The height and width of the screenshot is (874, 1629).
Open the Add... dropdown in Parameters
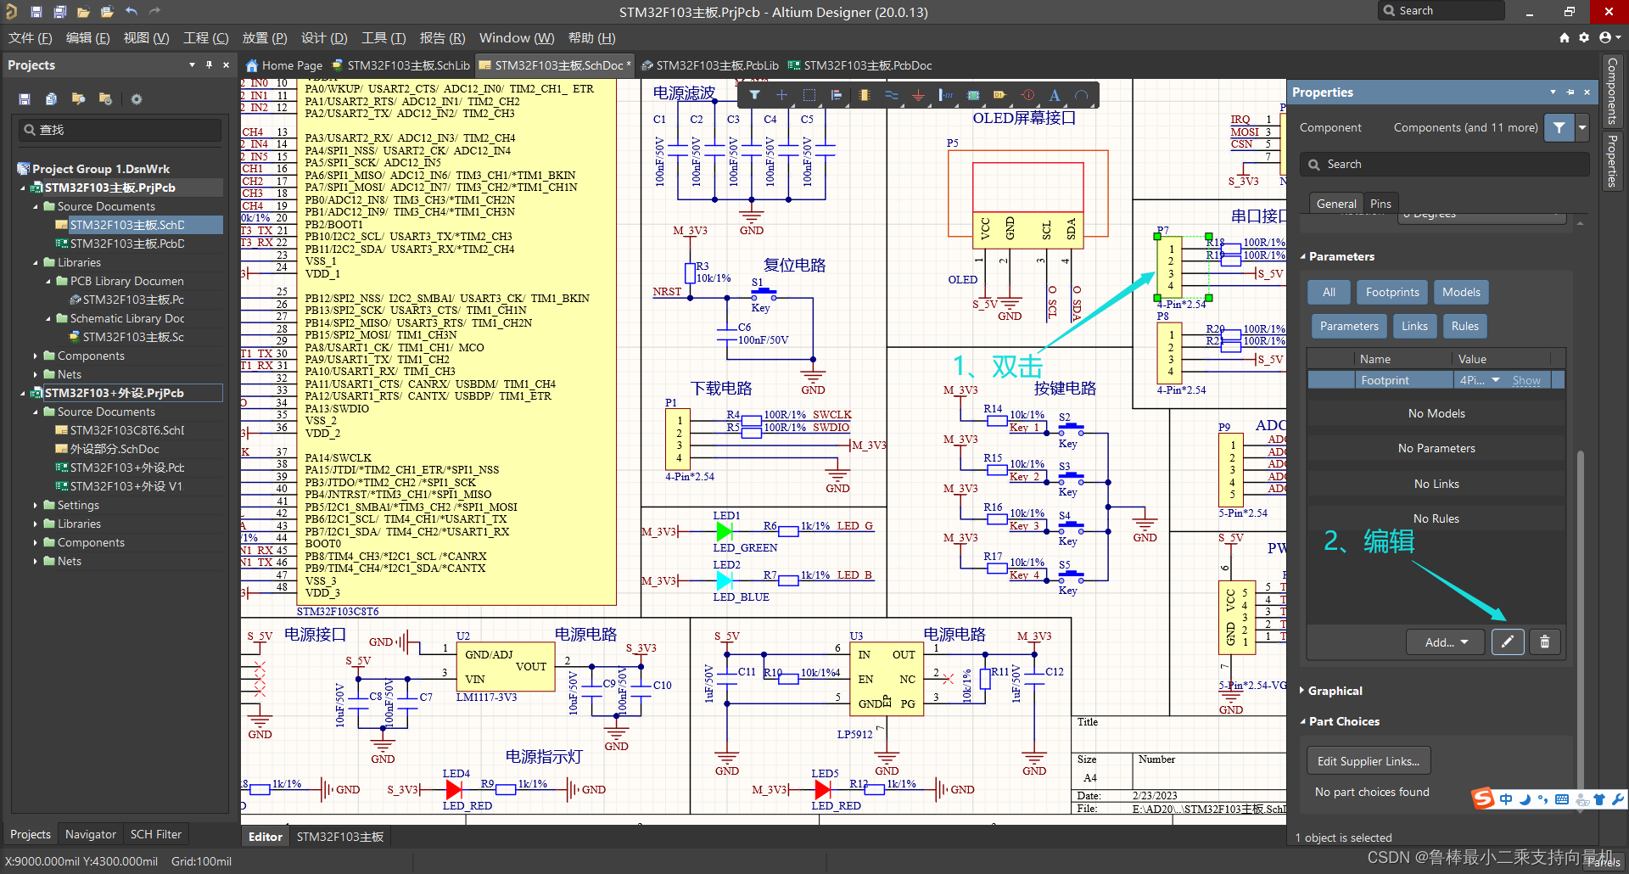pos(1446,642)
